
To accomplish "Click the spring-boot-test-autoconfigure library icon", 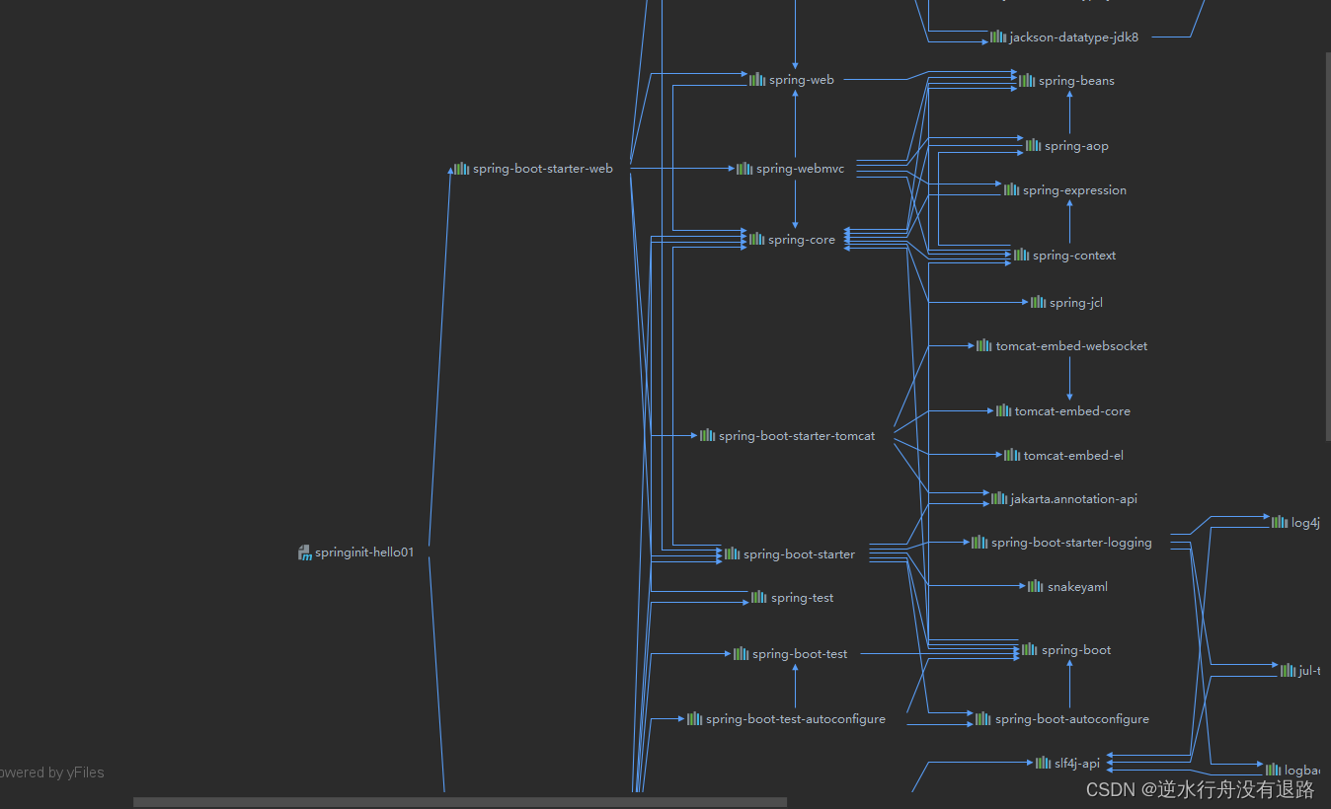I will click(695, 718).
